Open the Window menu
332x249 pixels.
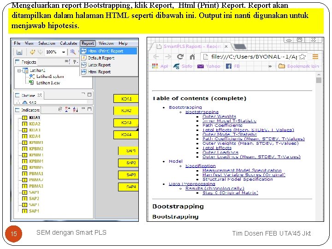tap(106, 43)
